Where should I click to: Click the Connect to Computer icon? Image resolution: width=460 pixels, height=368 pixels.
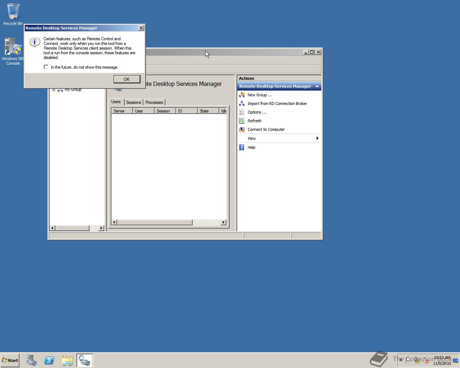click(x=242, y=129)
